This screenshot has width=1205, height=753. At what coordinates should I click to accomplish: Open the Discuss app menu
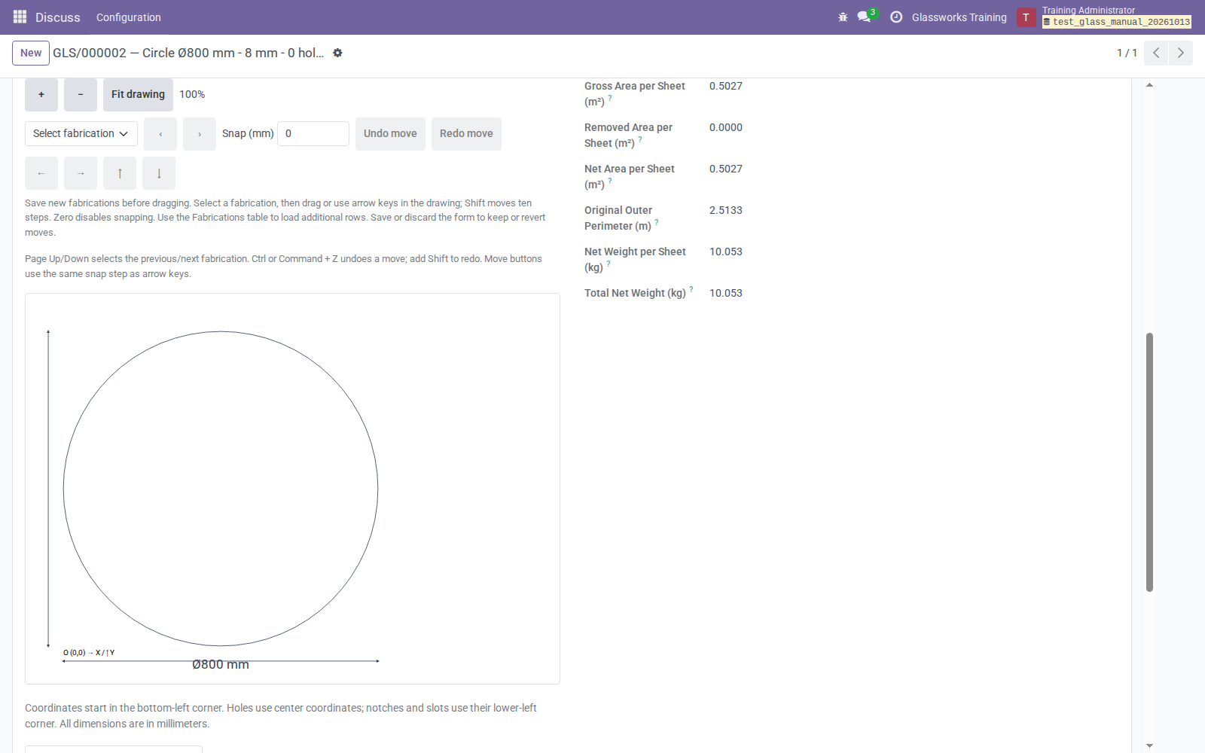click(x=58, y=17)
